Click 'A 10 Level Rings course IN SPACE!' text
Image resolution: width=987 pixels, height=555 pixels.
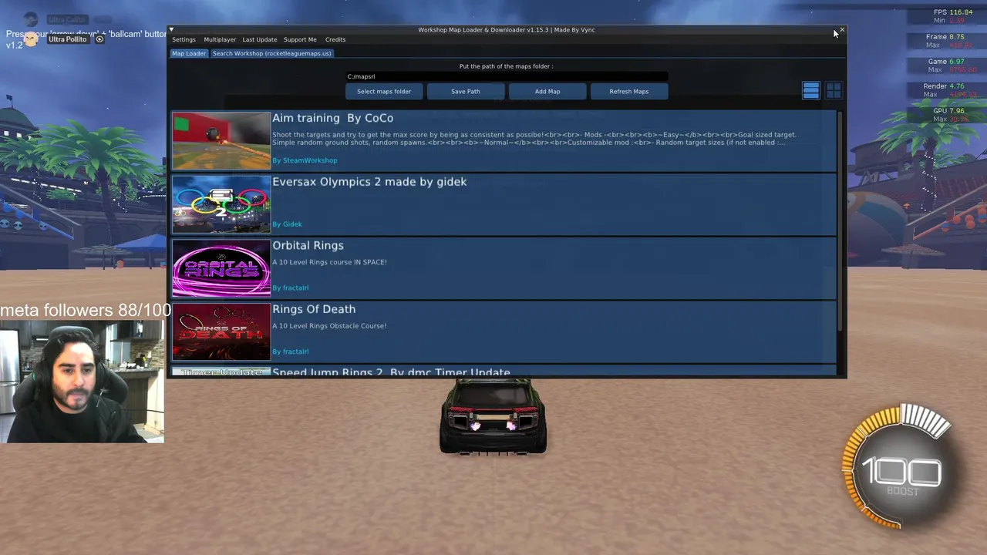tap(329, 262)
